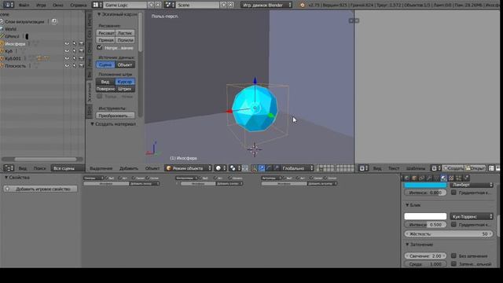Select translate manipulator arrow icon
Image resolution: width=503 pixels, height=283 pixels.
[x=262, y=168]
